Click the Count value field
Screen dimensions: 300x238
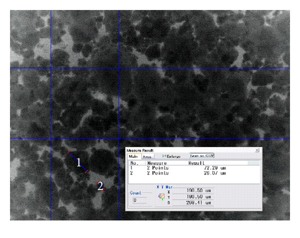[x=139, y=200]
